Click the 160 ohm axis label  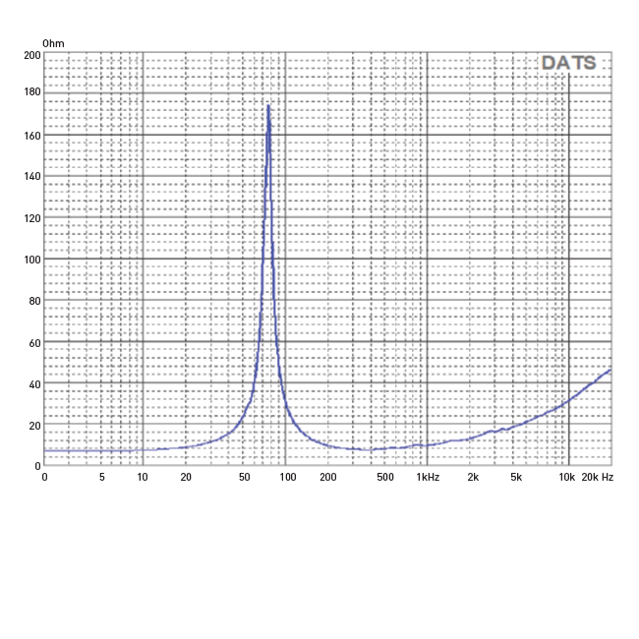point(32,136)
